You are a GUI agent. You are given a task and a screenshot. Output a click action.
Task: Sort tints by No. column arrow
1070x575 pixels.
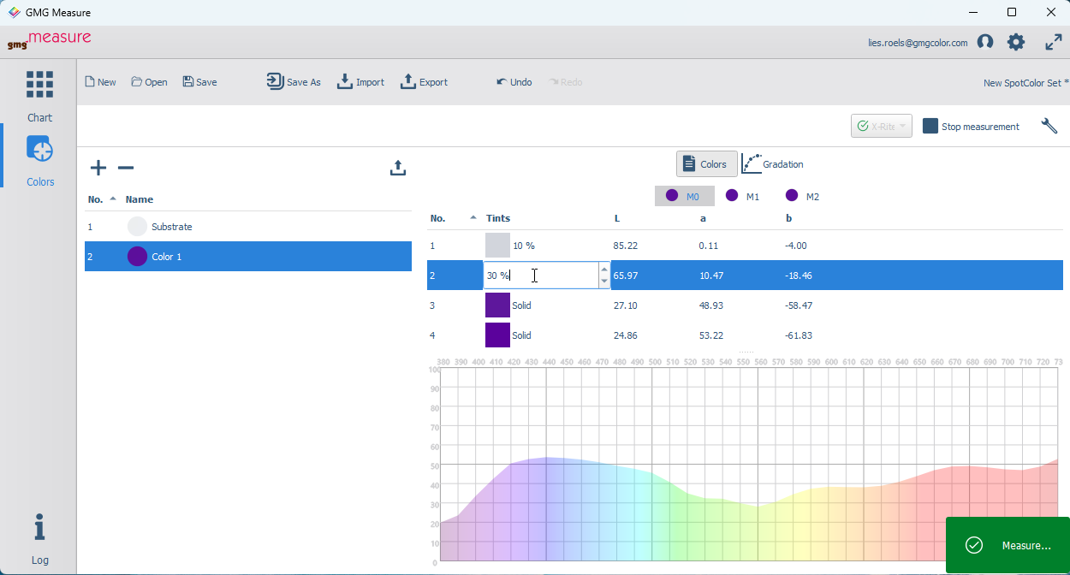tap(473, 217)
